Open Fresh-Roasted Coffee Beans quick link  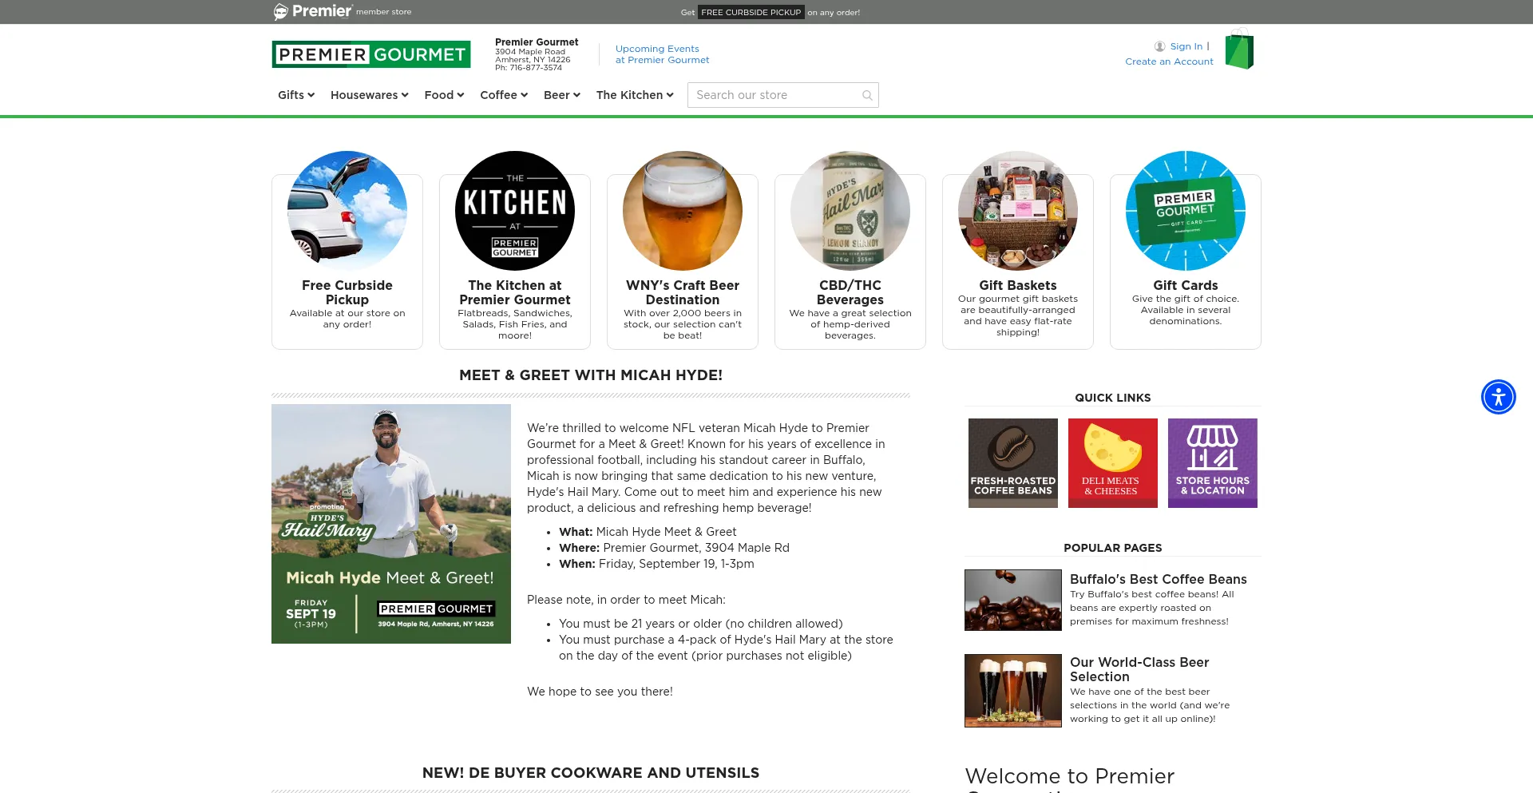tap(1012, 462)
